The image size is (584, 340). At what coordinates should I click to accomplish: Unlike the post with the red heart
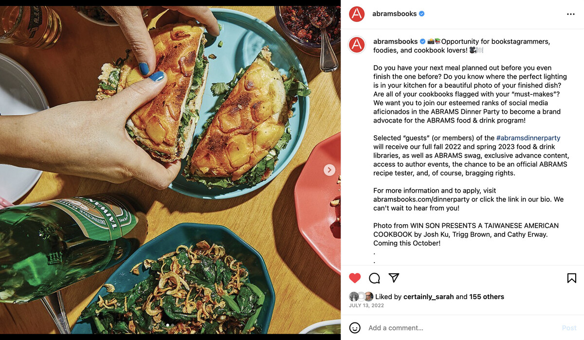[x=355, y=278]
